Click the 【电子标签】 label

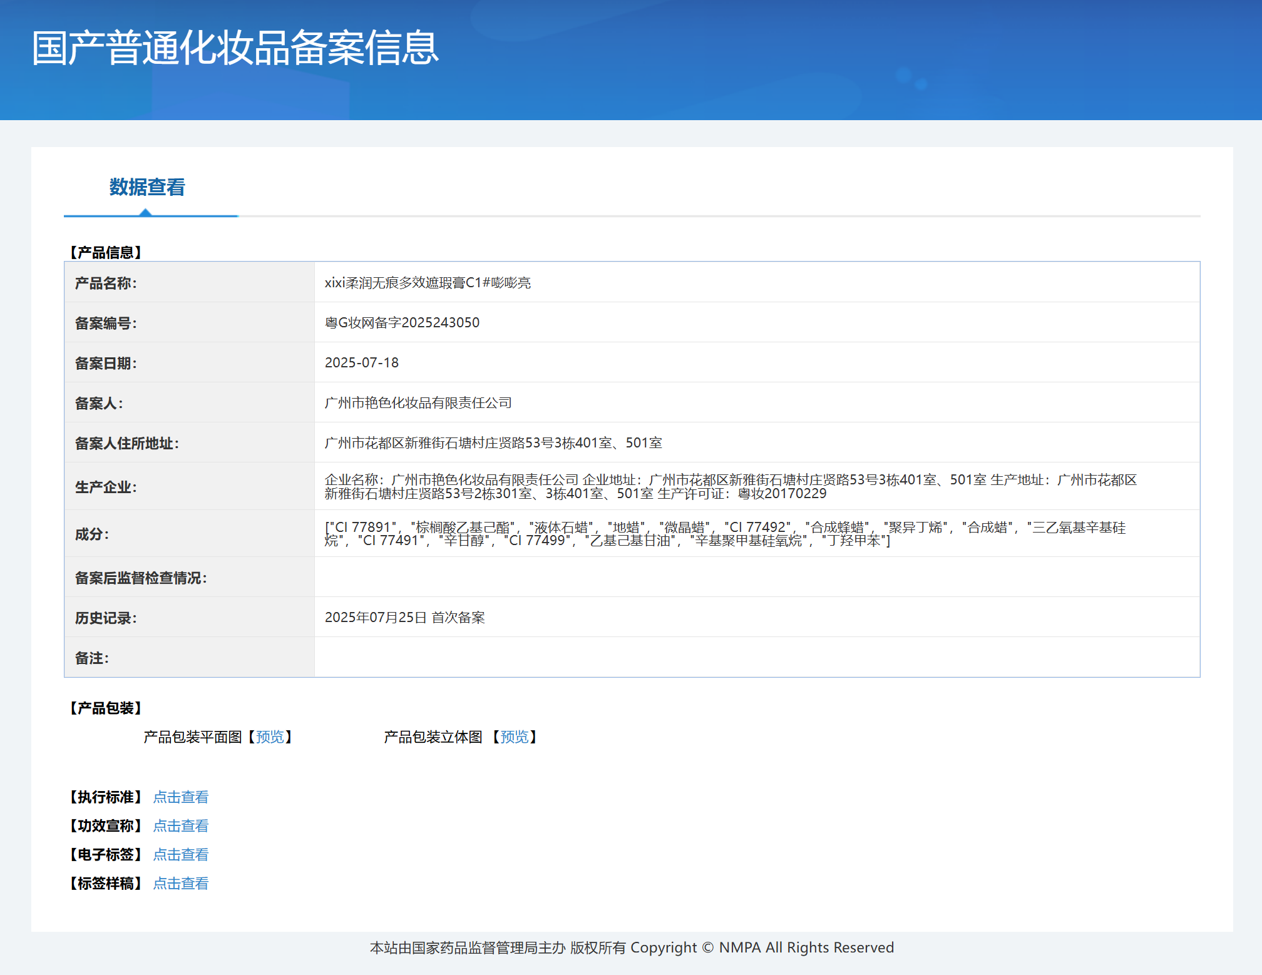[106, 855]
